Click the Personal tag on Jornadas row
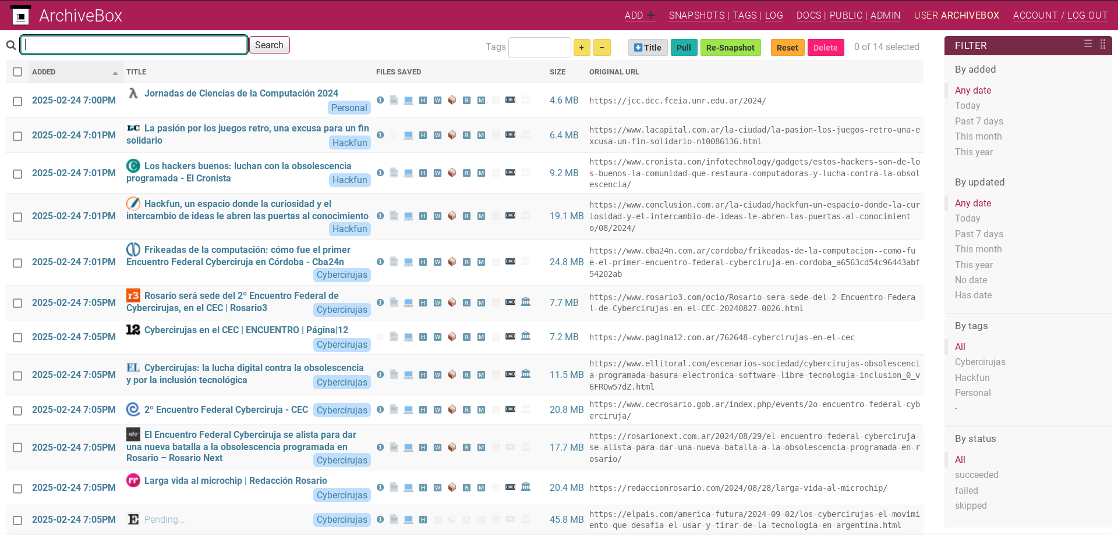 (349, 108)
